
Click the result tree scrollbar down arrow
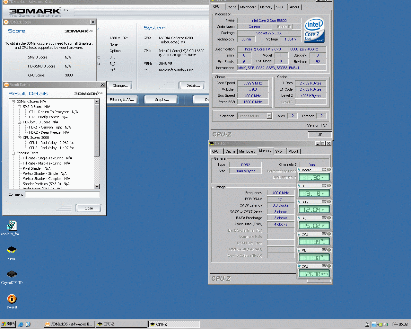coord(97,187)
